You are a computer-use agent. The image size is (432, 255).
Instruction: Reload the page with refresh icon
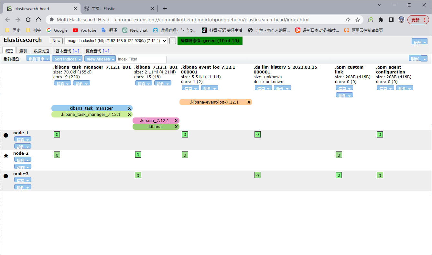(x=28, y=20)
